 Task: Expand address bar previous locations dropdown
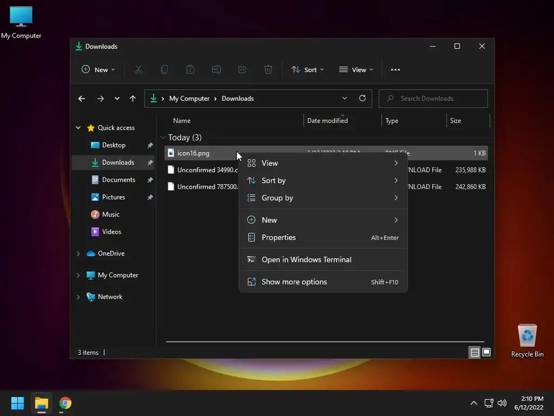pos(345,99)
